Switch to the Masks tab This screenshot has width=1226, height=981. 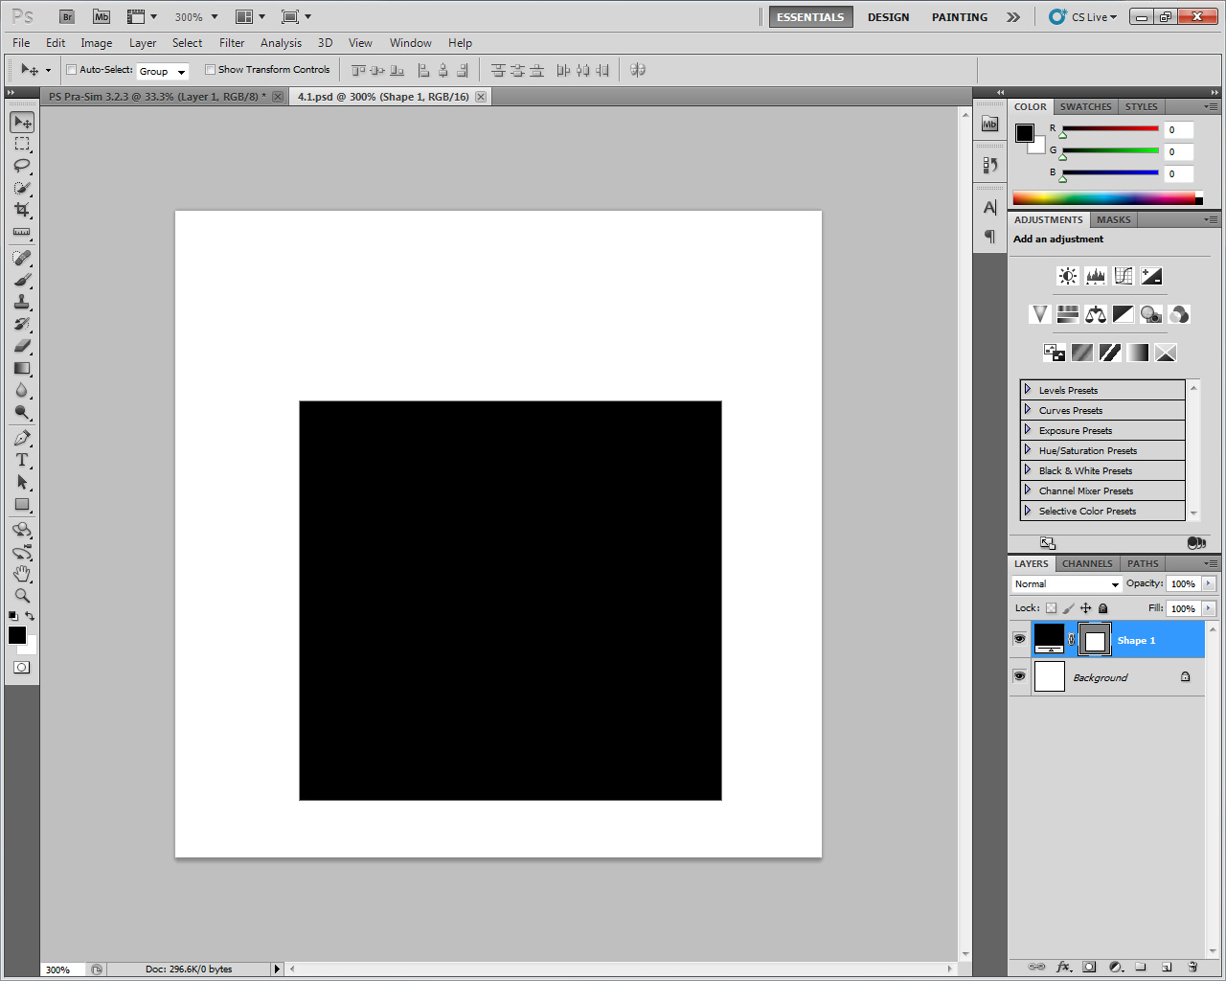(1114, 219)
